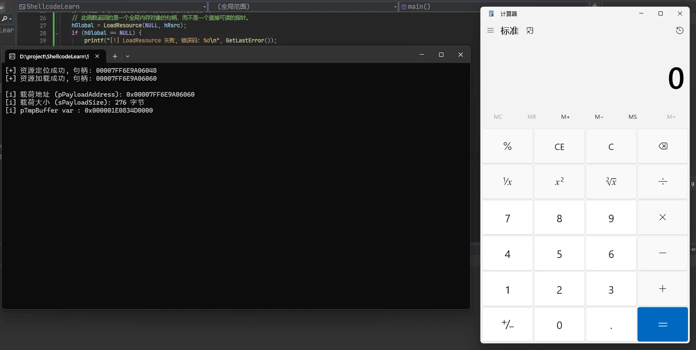Viewport: 696px width, 350px height.
Task: Toggle the plus/minus sign button
Action: coord(507,325)
